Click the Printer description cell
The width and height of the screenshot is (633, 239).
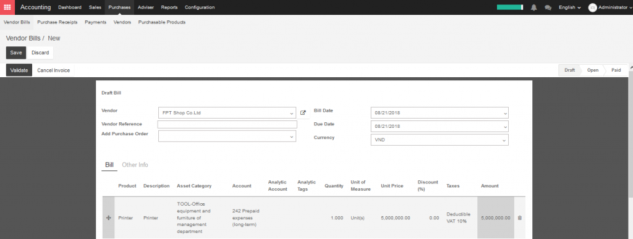click(151, 218)
